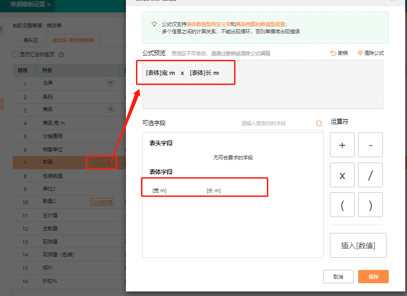Click the plus icon beside 商品
The image size is (407, 296).
pos(110,109)
